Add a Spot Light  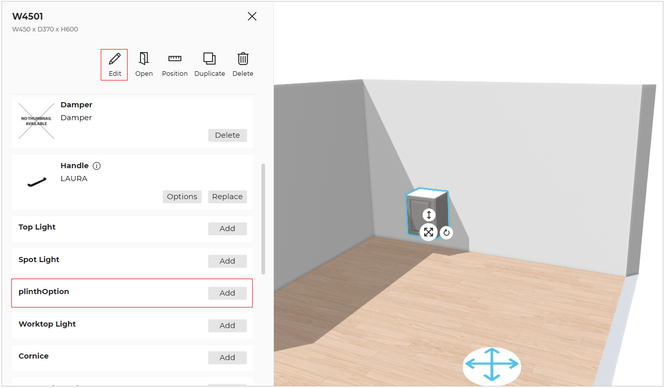click(x=227, y=261)
